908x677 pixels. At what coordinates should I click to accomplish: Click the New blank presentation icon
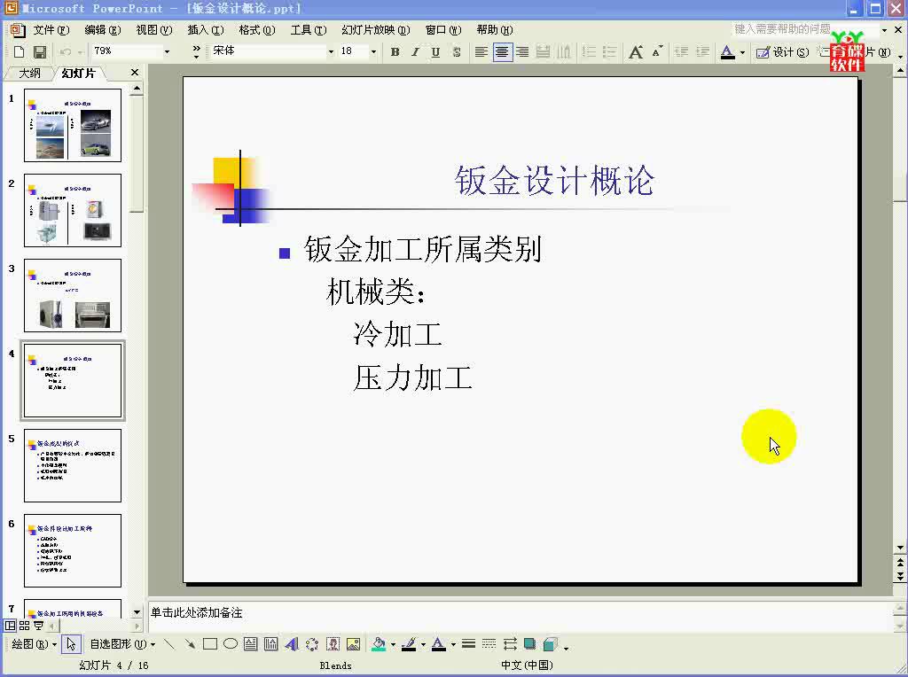[x=19, y=51]
